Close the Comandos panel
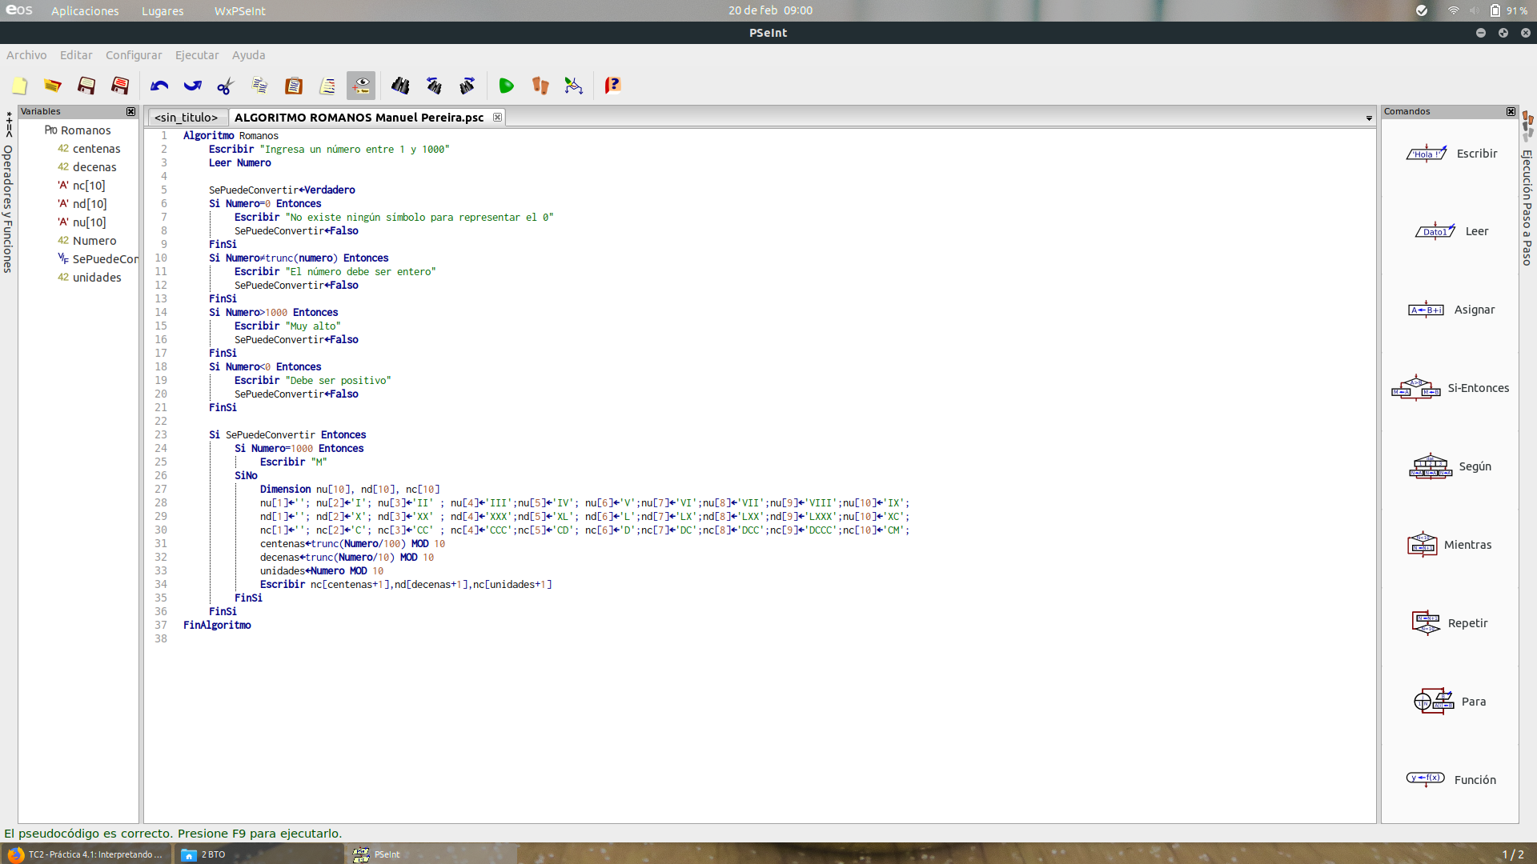Screen dimensions: 1537x864 [1511, 112]
